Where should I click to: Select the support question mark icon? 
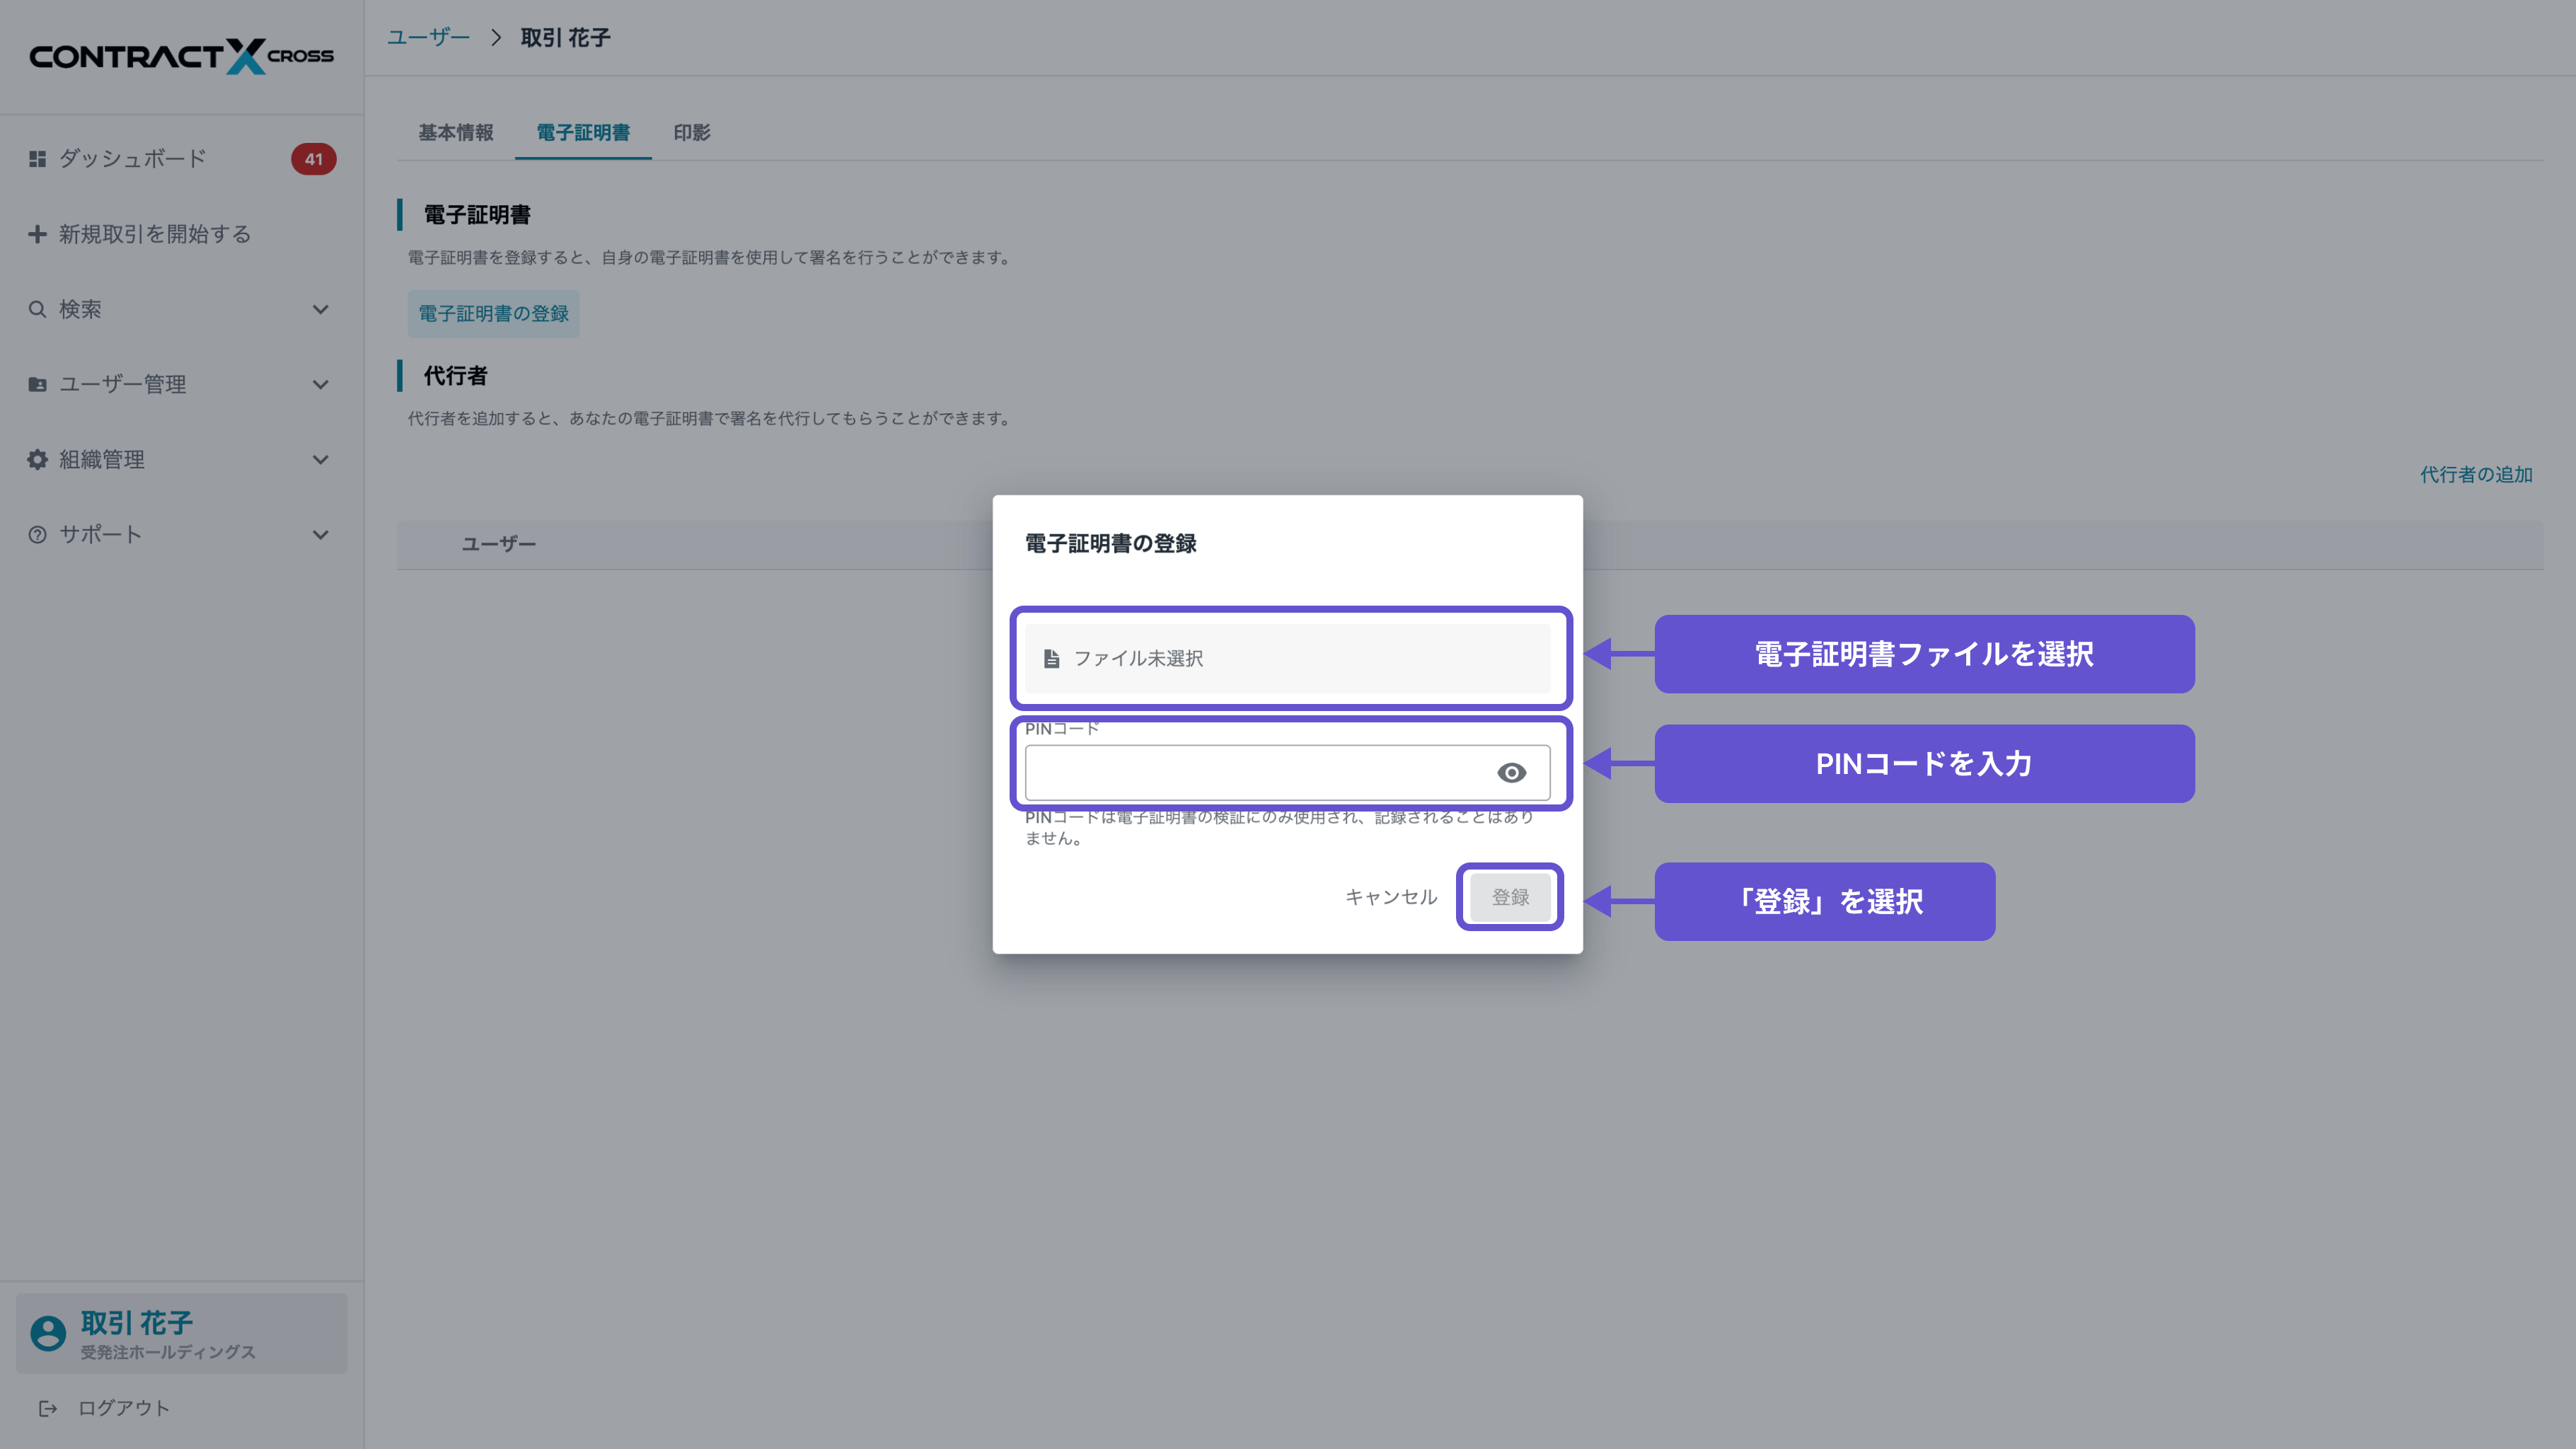(37, 534)
